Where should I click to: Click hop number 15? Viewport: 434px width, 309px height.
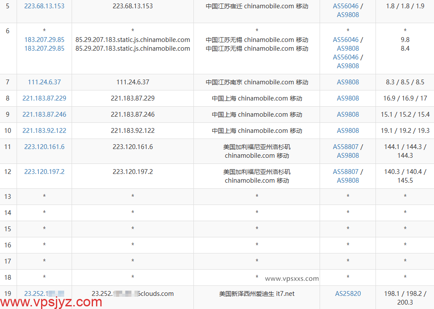(x=8, y=229)
